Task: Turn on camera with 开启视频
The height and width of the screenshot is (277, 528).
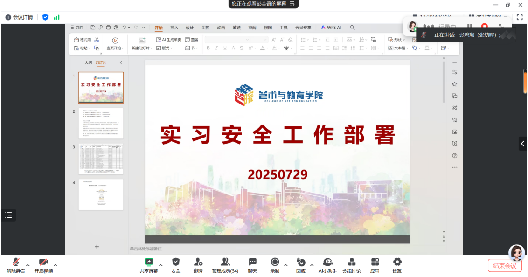Action: coord(43,263)
